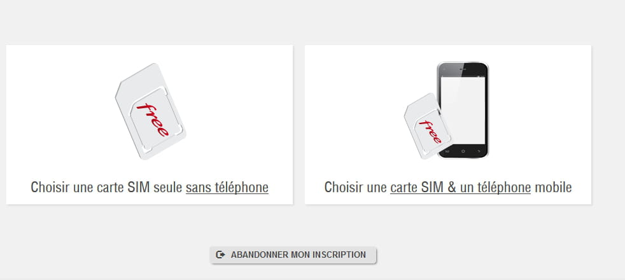Click the exit arrow icon on abandon button
The width and height of the screenshot is (625, 280).
click(220, 255)
